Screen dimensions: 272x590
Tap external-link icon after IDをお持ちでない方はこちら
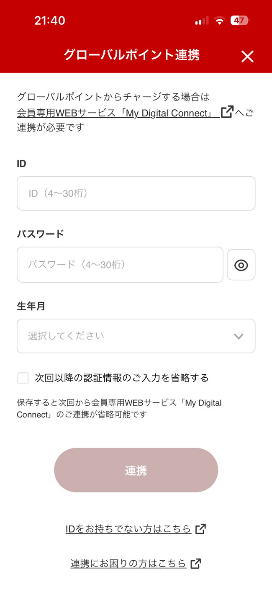click(x=201, y=529)
